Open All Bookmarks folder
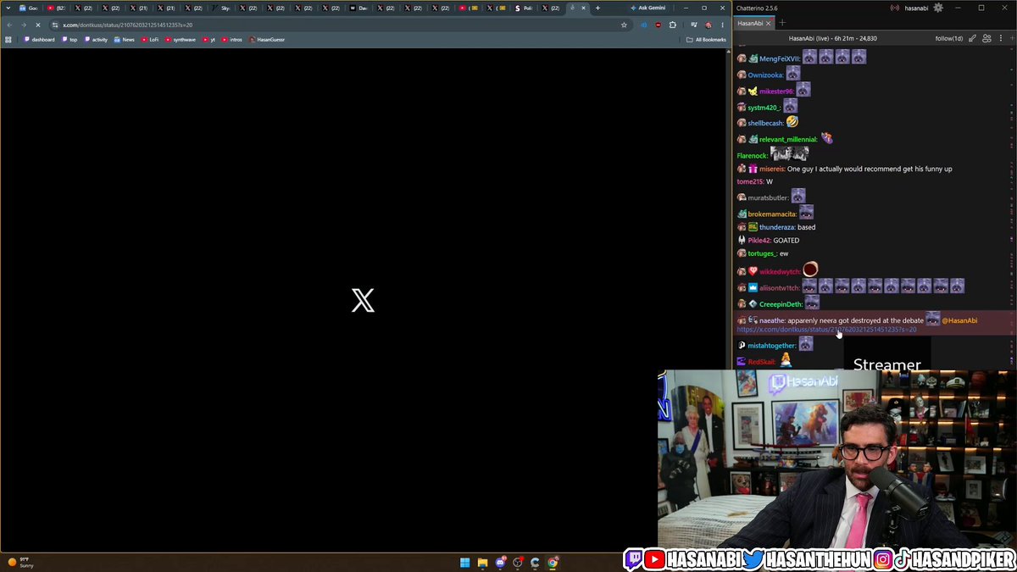This screenshot has height=572, width=1017. pyautogui.click(x=706, y=40)
